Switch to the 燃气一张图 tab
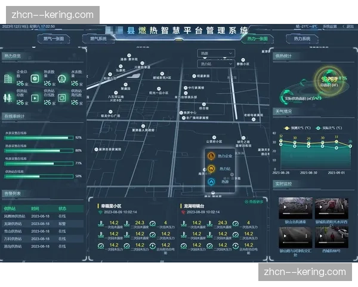This screenshot has height=287, width=358. tap(55, 39)
